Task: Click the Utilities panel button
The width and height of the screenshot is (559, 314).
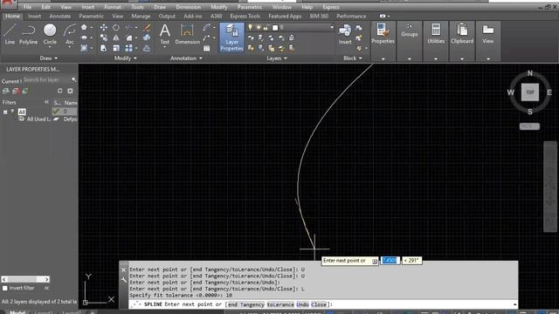Action: tap(436, 34)
